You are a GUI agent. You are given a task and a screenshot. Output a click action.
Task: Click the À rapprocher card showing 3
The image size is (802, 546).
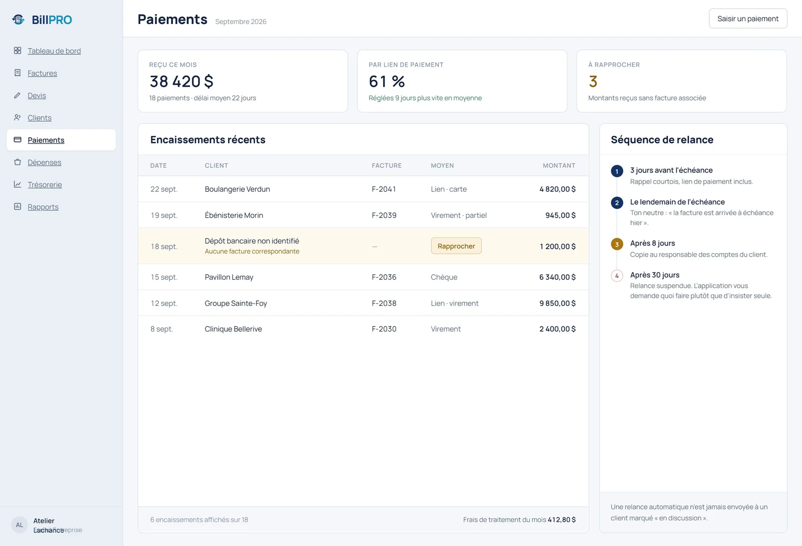[x=682, y=81]
